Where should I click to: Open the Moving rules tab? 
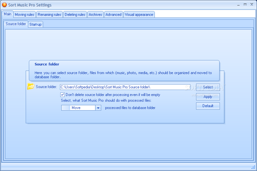(24, 15)
